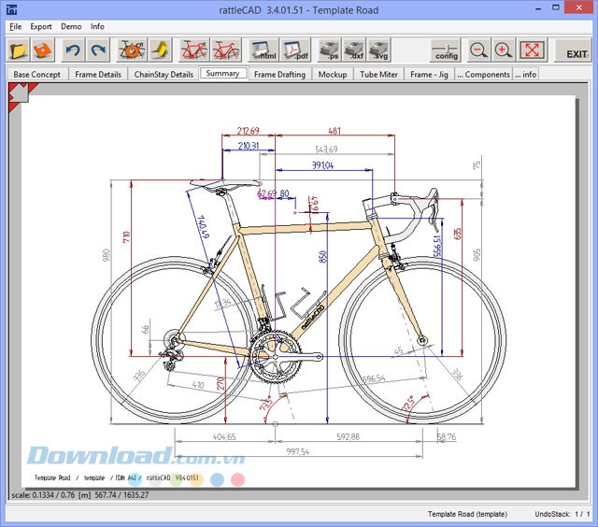This screenshot has width=598, height=527.
Task: Open the Export menu
Action: tap(41, 26)
